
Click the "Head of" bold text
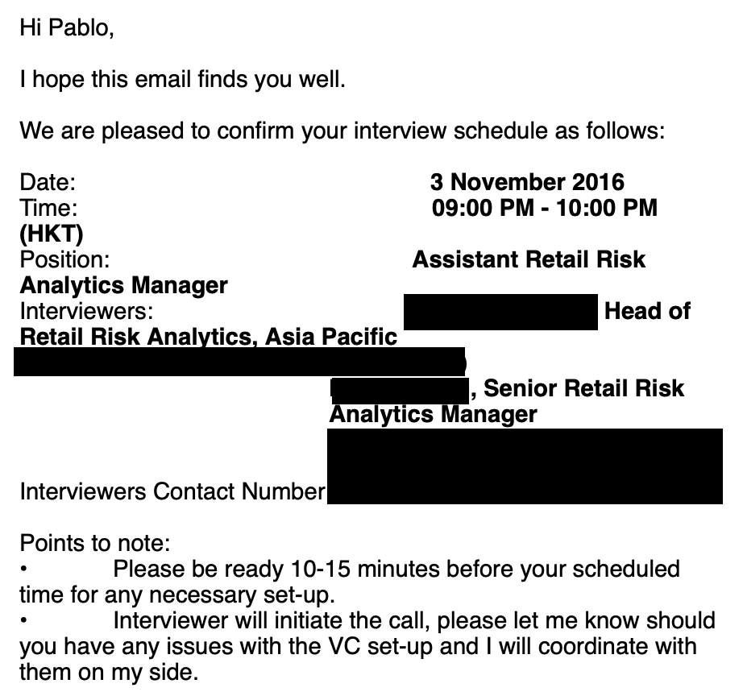pos(647,312)
